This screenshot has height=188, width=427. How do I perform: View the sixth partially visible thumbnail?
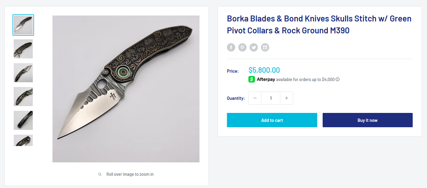click(23, 140)
